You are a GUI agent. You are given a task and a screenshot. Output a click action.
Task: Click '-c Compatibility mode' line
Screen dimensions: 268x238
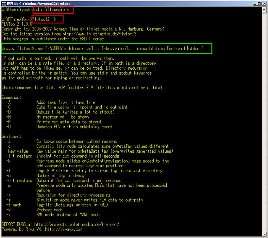tap(88, 146)
